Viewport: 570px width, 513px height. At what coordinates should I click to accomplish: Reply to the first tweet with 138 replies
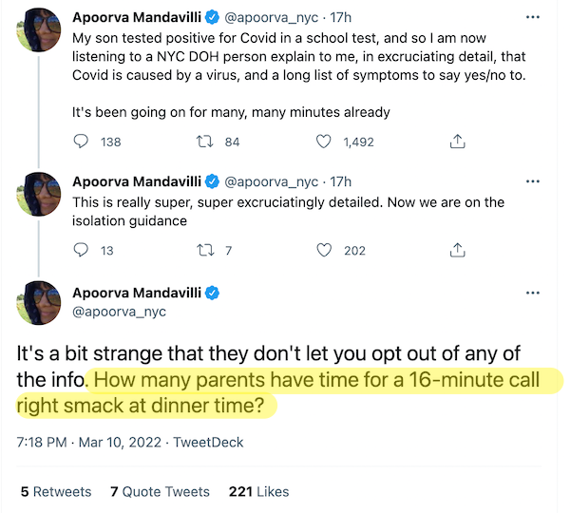point(81,142)
